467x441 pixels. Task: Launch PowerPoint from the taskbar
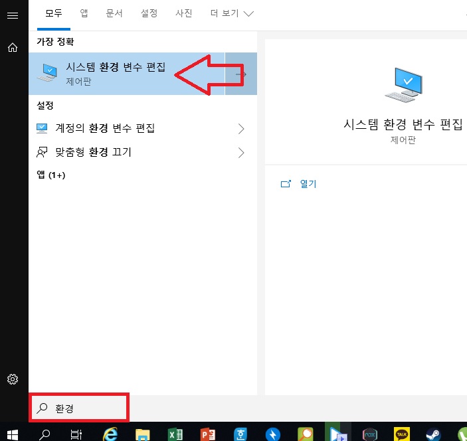207,435
